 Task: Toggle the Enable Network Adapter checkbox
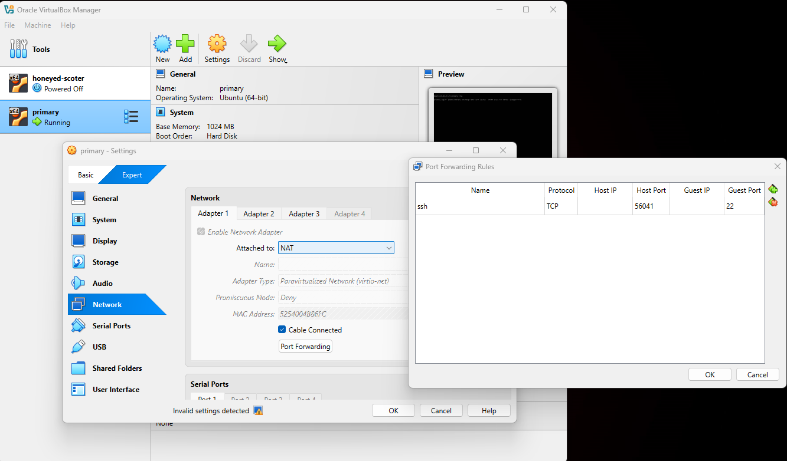(201, 232)
